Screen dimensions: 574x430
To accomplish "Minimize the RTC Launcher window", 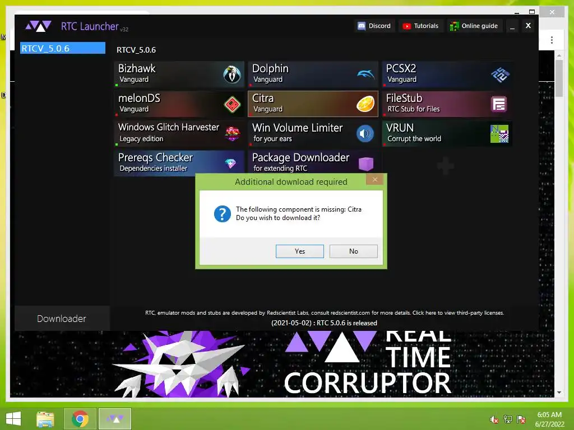I will [x=512, y=26].
